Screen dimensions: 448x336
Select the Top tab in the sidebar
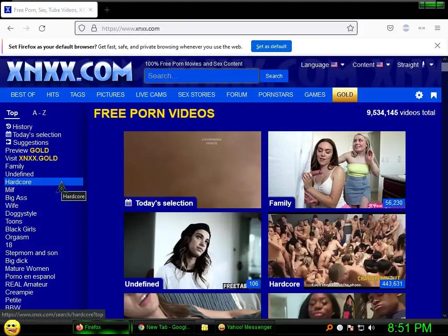pyautogui.click(x=12, y=113)
